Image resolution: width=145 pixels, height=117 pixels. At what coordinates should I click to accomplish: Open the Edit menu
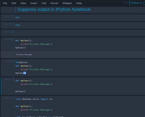point(14,3)
